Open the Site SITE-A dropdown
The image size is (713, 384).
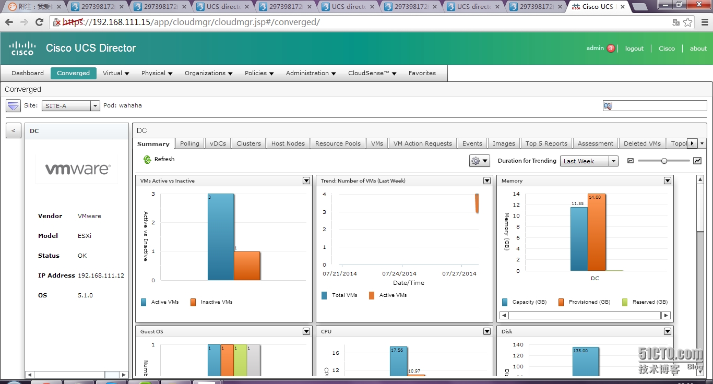point(70,106)
